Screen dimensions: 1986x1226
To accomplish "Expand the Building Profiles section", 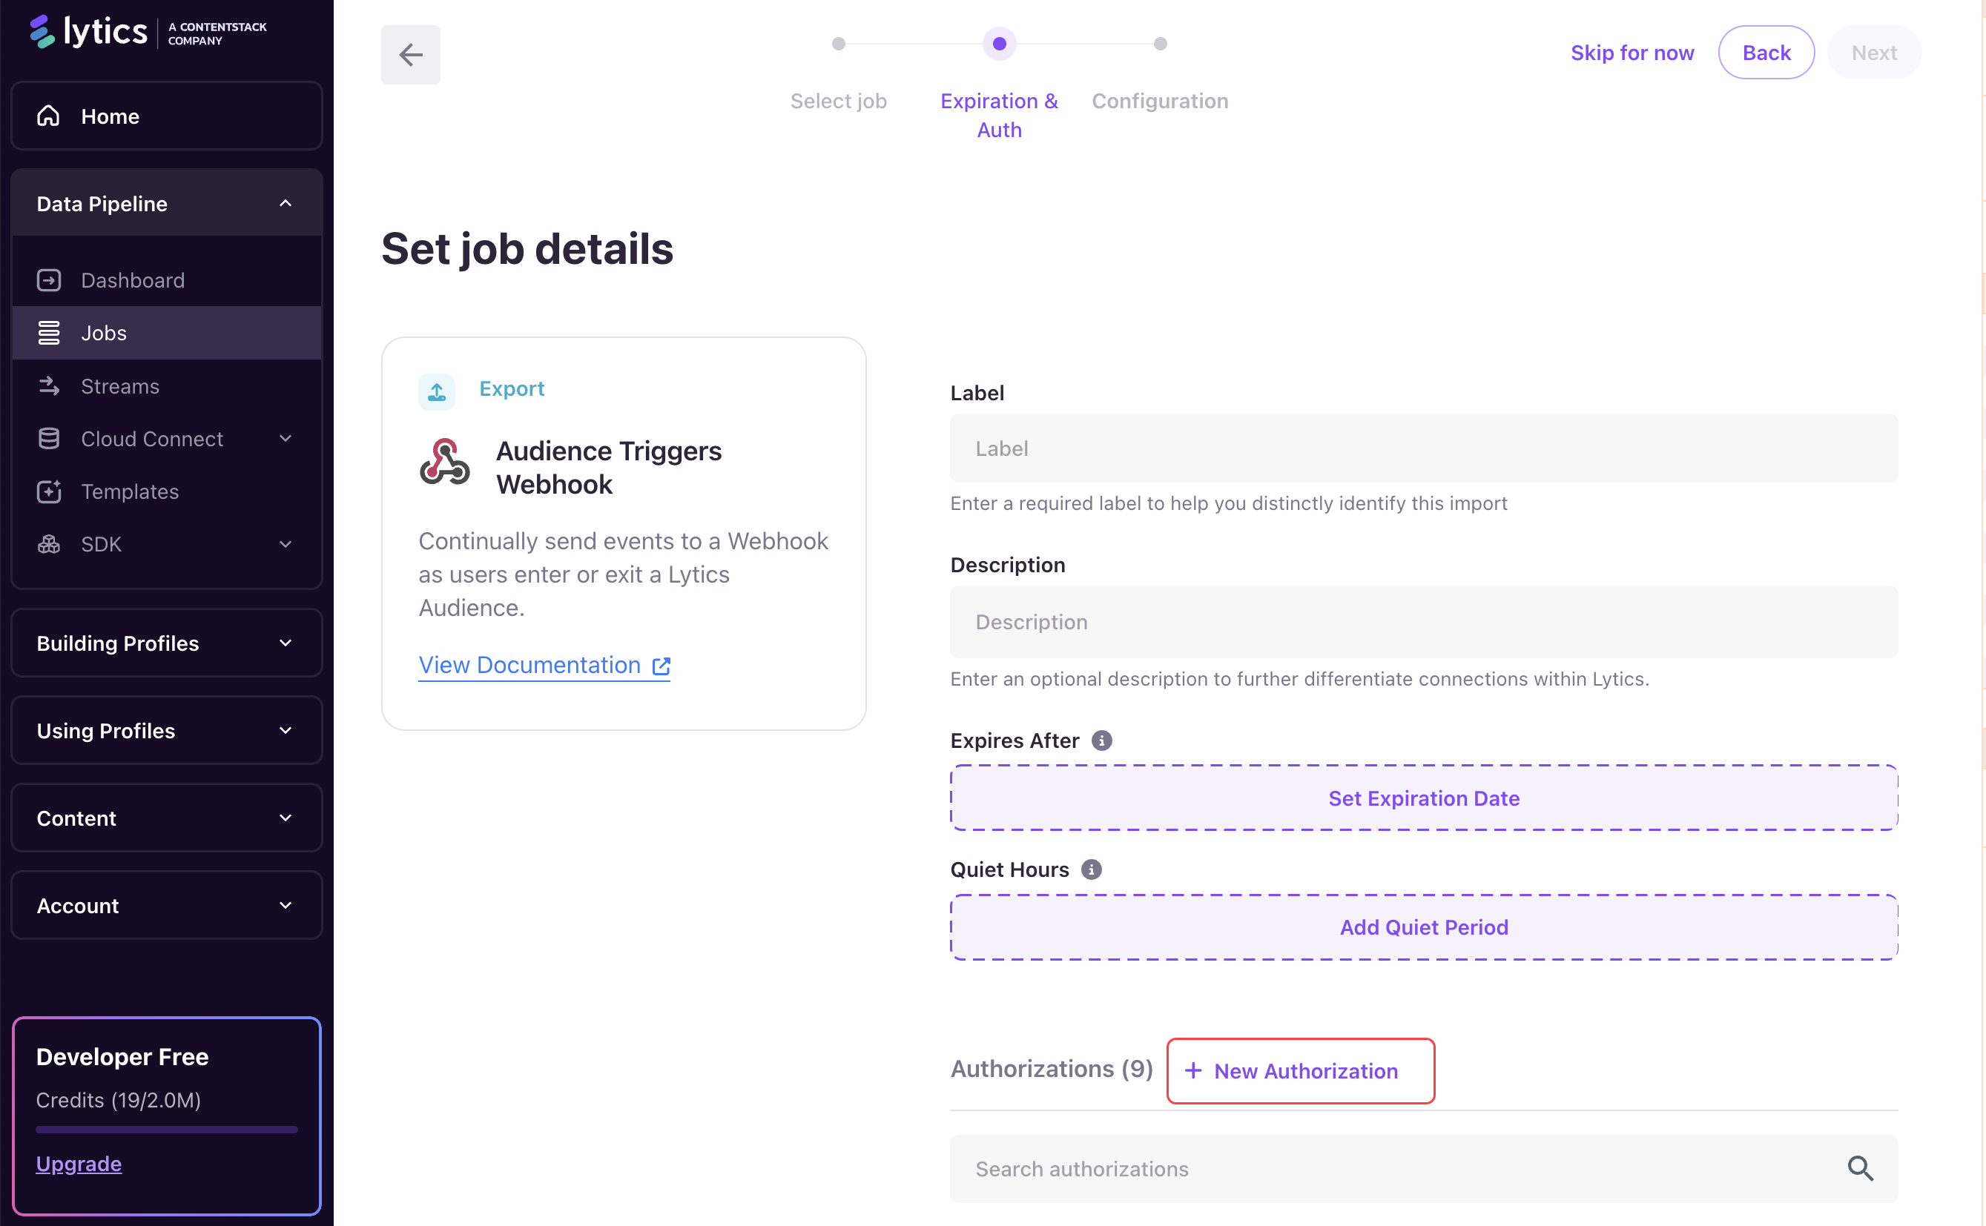I will click(285, 643).
